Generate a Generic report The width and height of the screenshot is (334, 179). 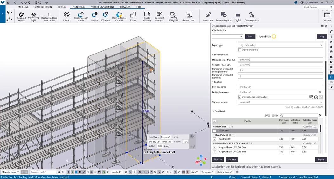click(x=189, y=16)
